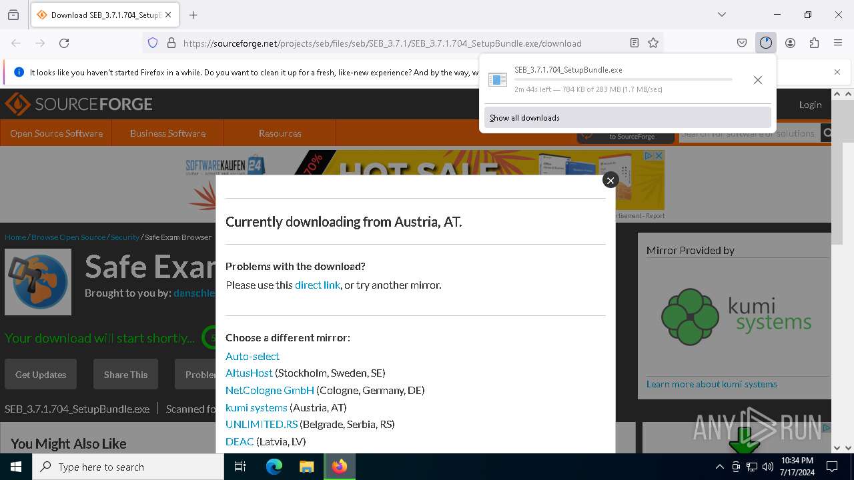Click the Share This button
Image resolution: width=854 pixels, height=480 pixels.
tap(125, 374)
